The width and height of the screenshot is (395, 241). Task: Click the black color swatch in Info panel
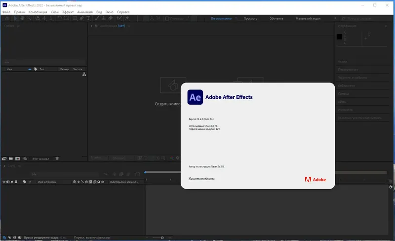coord(339,37)
